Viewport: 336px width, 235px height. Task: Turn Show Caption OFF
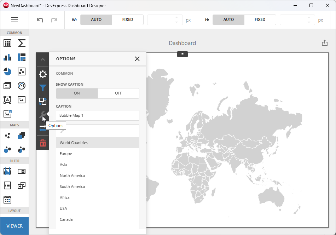click(118, 93)
